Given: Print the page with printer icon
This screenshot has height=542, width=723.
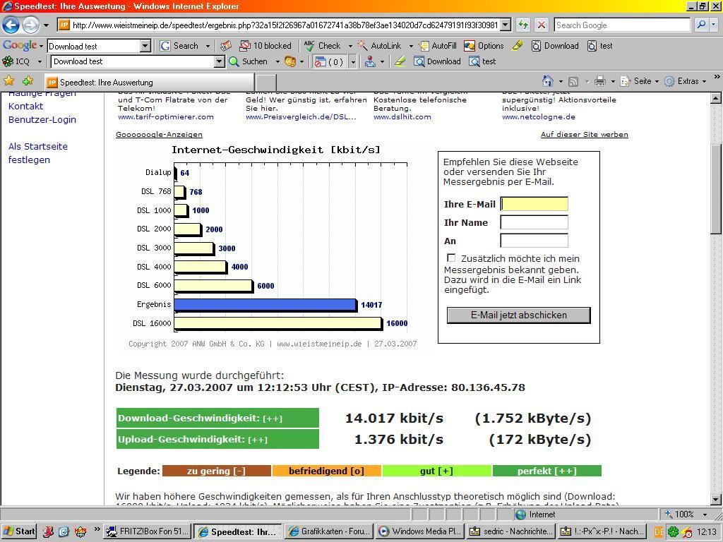Looking at the screenshot, I should 600,82.
